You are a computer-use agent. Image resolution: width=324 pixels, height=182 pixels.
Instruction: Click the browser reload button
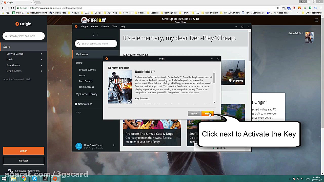(12, 8)
